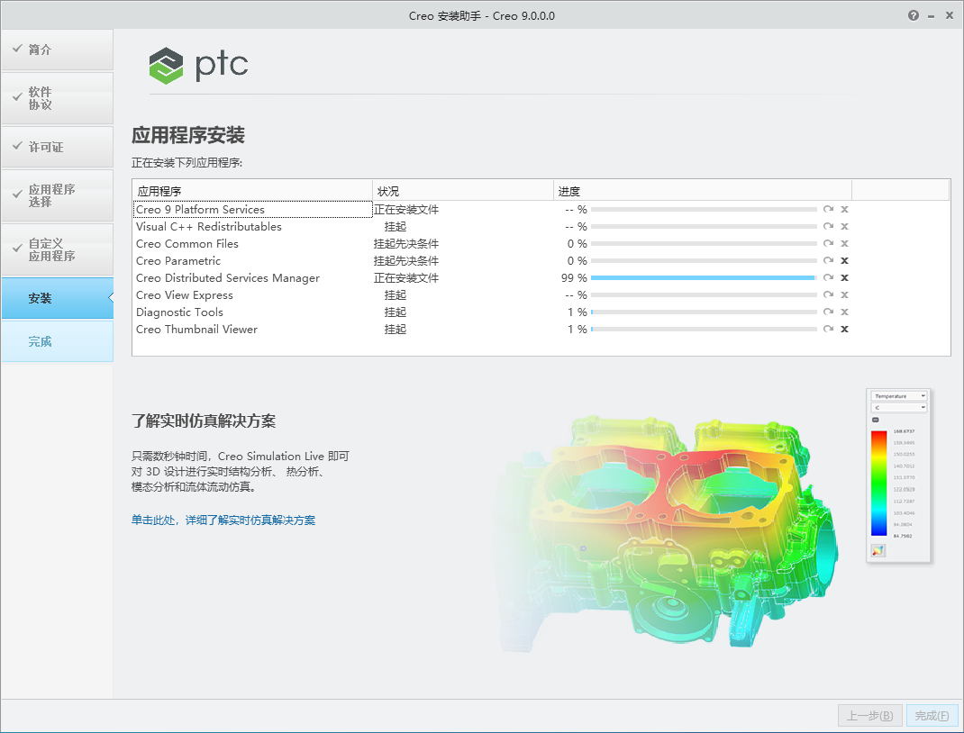The image size is (964, 733).
Task: Select the 安装 step in the sidebar
Action: click(41, 298)
